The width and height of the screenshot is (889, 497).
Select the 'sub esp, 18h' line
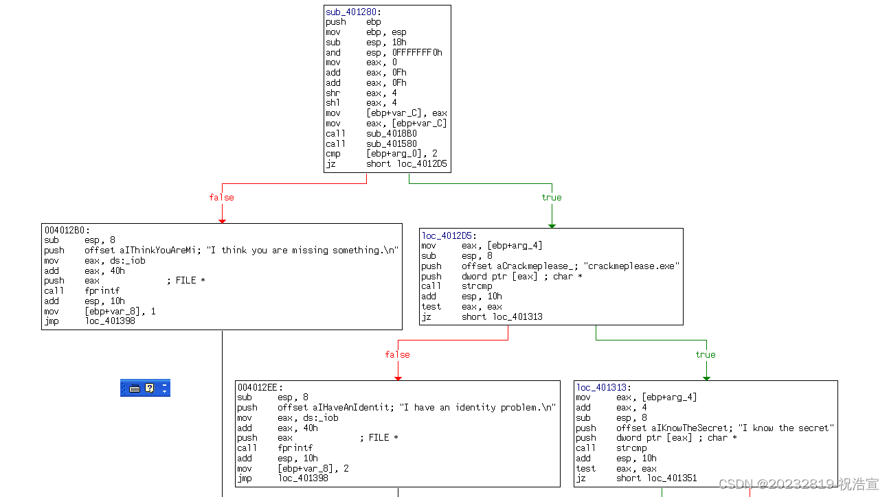366,43
